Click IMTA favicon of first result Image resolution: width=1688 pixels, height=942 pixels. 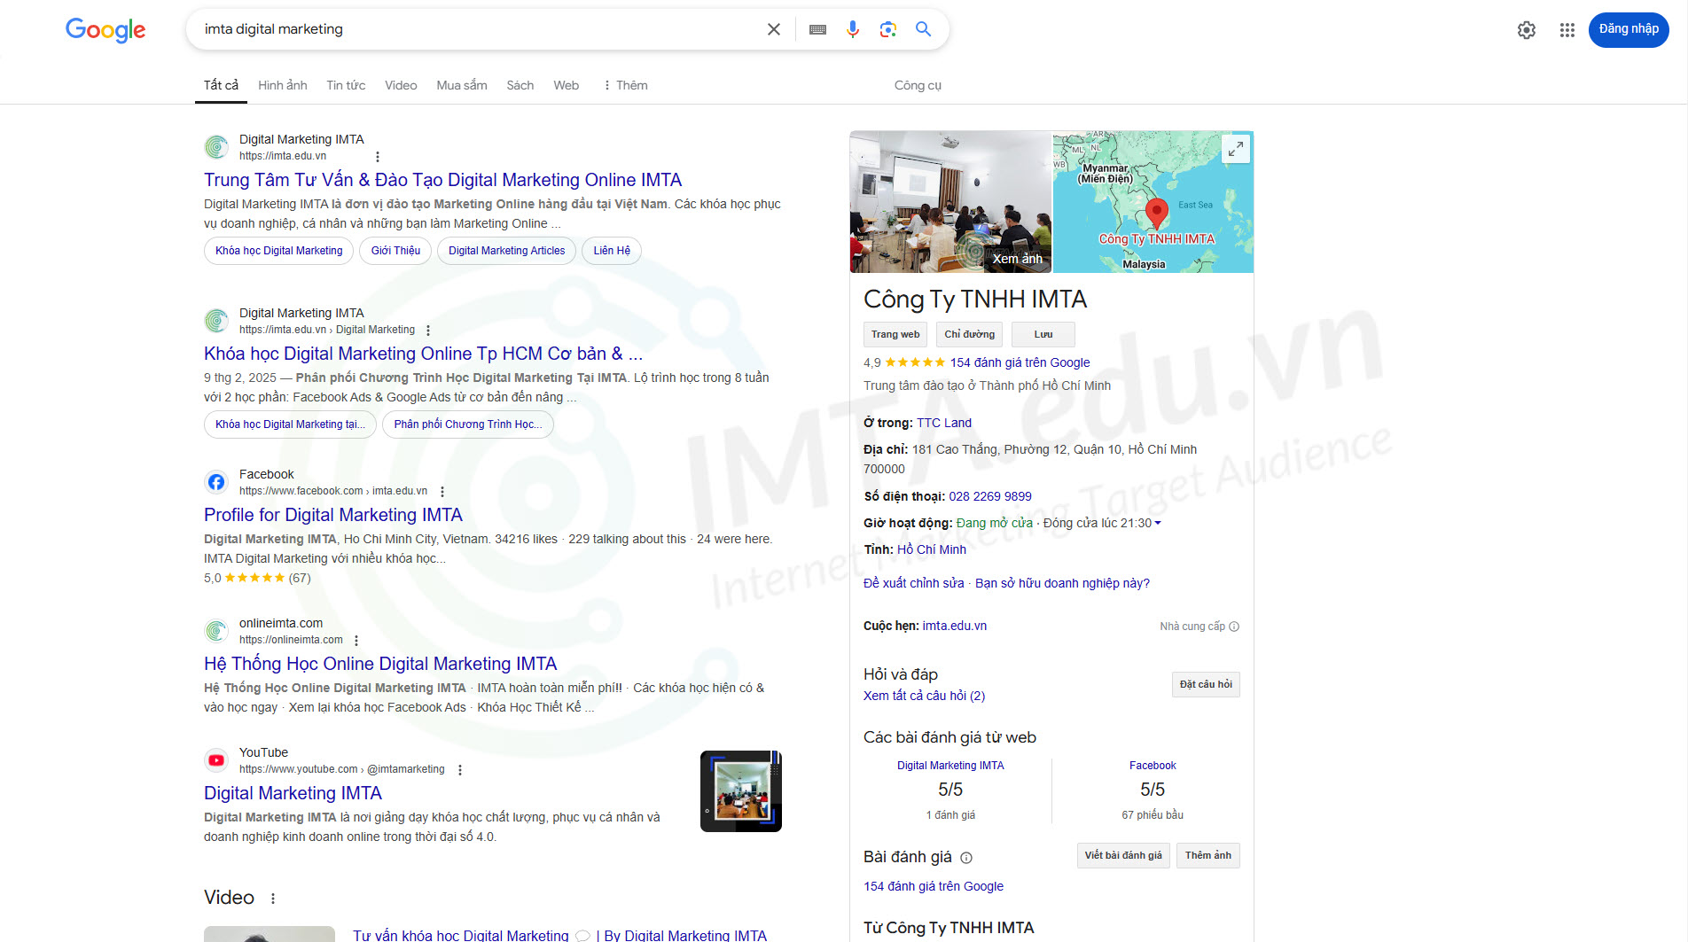tap(216, 147)
